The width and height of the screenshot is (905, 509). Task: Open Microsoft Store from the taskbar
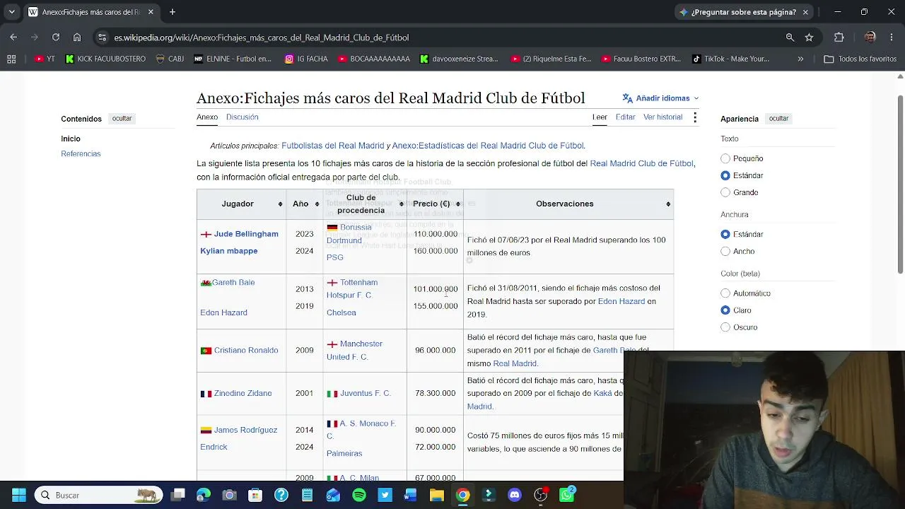(255, 495)
